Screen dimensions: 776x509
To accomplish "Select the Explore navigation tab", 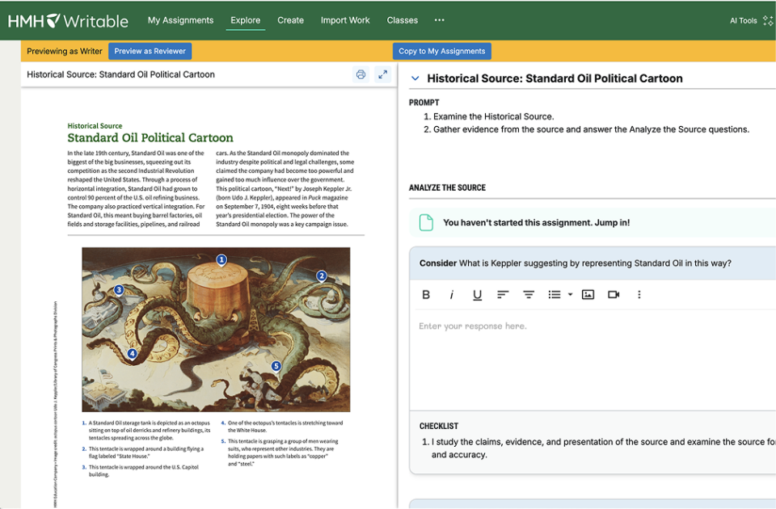I will tap(246, 20).
